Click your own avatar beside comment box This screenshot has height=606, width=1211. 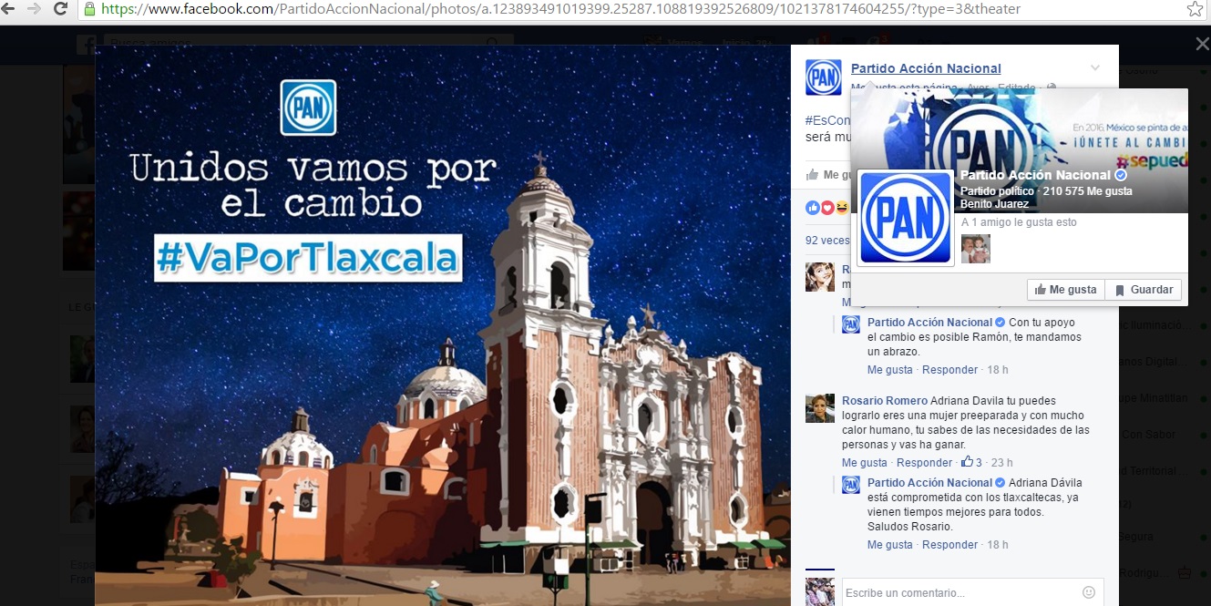coord(820,591)
